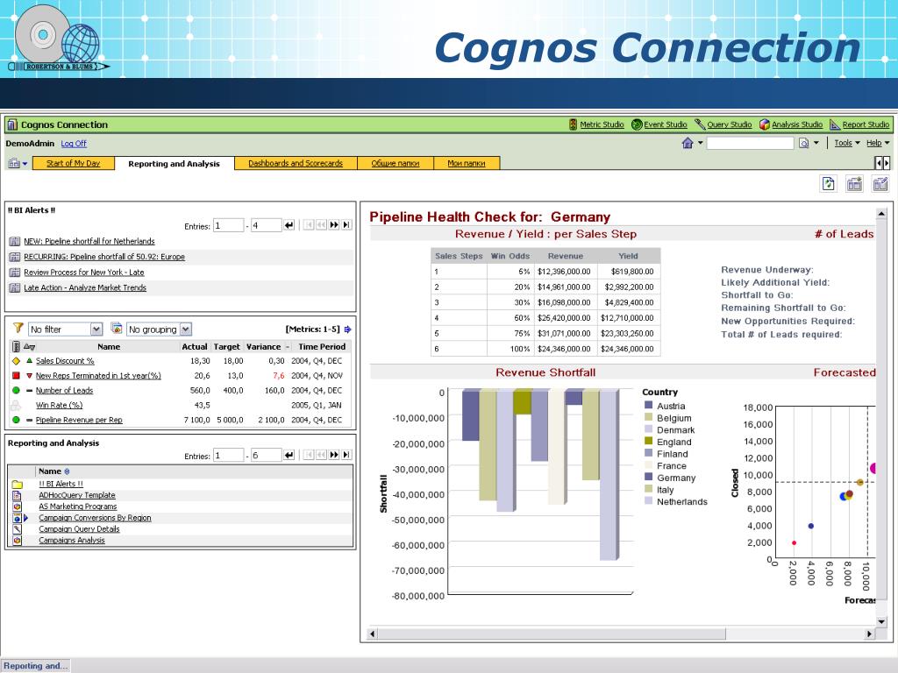Click the red status square for New Reps Terminated
This screenshot has width=898, height=673.
click(16, 375)
